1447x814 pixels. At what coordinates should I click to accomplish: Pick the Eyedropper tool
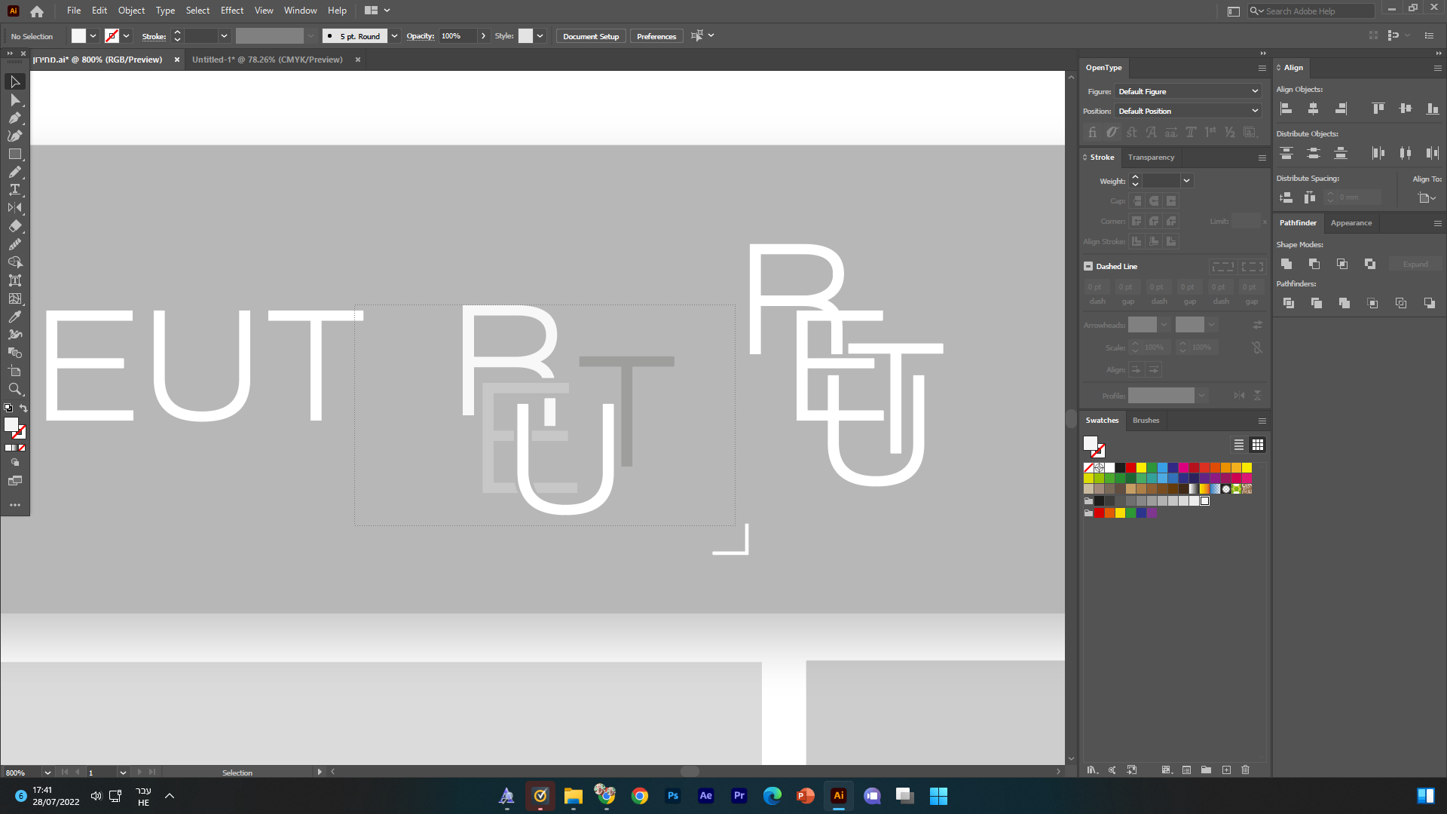point(14,317)
